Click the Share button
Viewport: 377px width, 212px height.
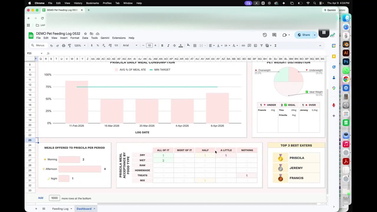pyautogui.click(x=304, y=35)
